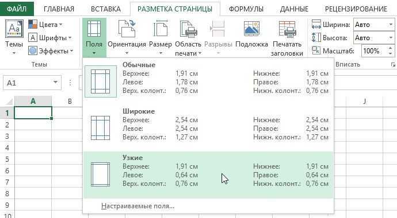Click the Ориентация dropdown arrow
The height and width of the screenshot is (218, 397).
click(127, 53)
